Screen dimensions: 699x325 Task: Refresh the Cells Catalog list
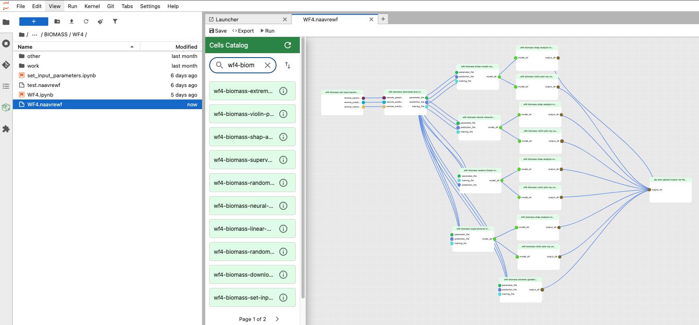[288, 45]
